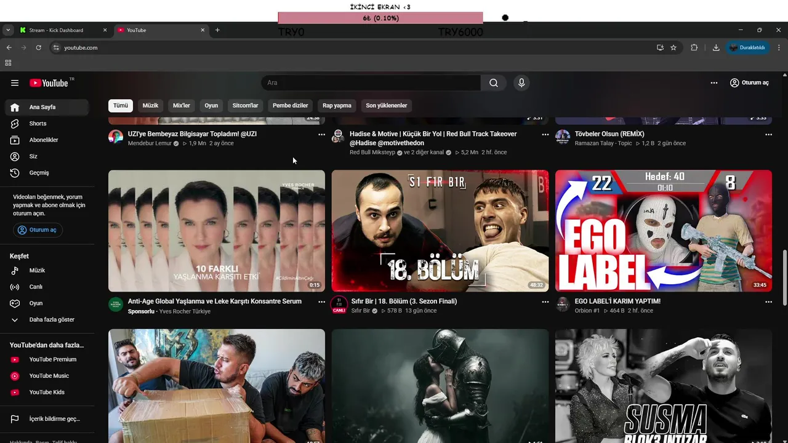Select the Oyun filter chip
Image resolution: width=788 pixels, height=443 pixels.
click(211, 106)
